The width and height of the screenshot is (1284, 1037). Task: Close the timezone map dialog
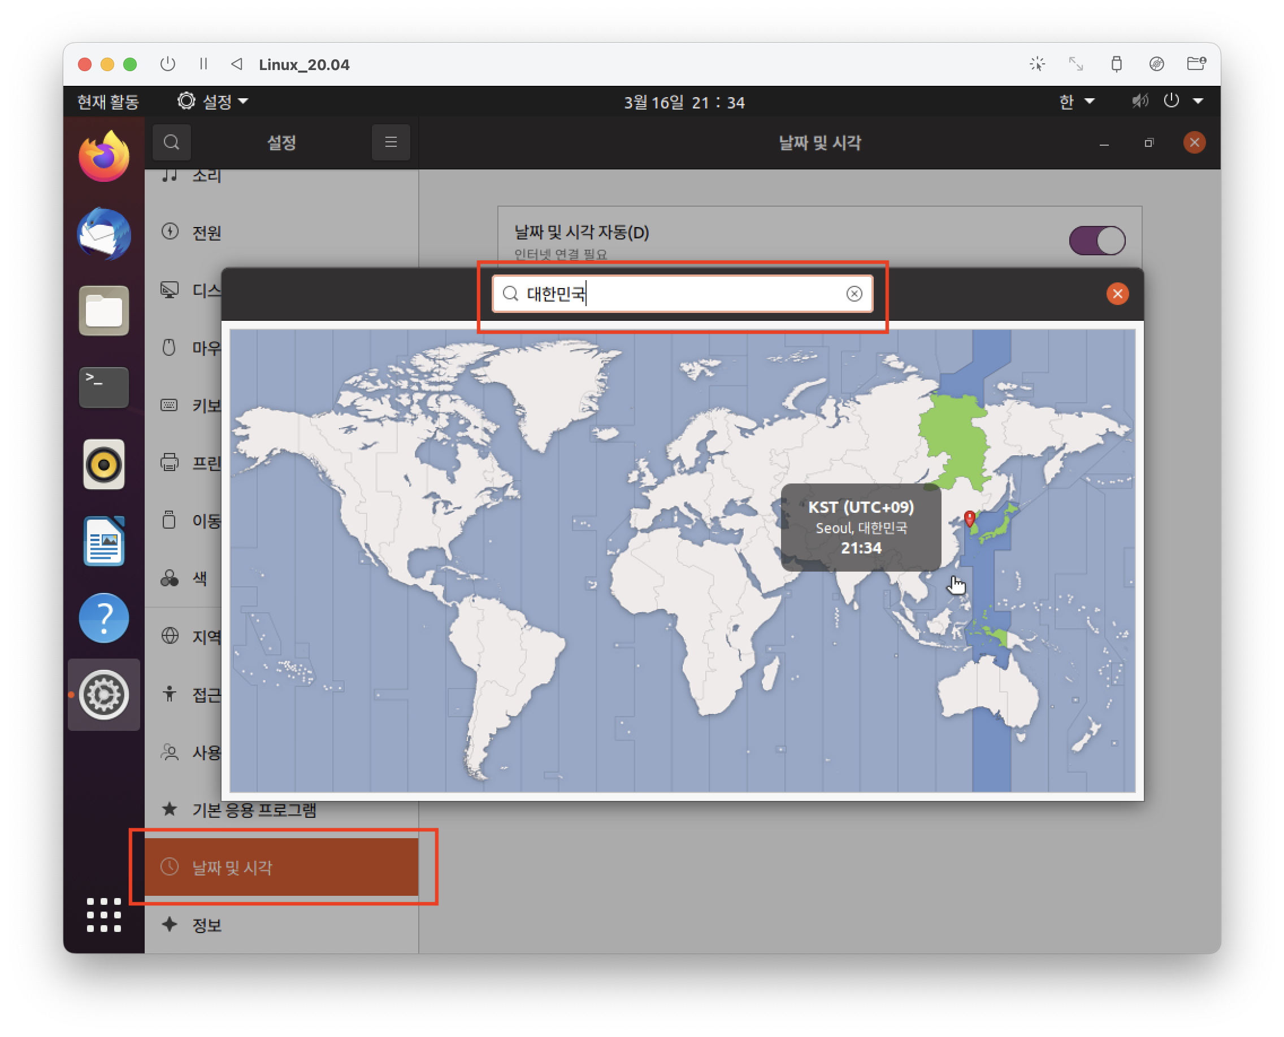click(1117, 293)
